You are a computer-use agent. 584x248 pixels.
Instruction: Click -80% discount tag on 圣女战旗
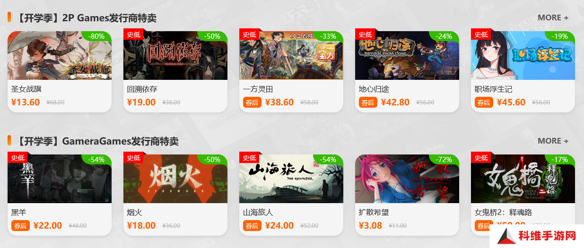[x=96, y=36]
